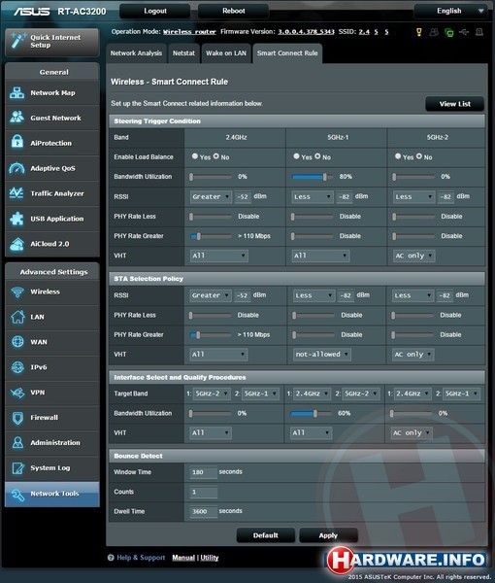Click the USB status icon in header
The width and height of the screenshot is (495, 583).
[464, 32]
